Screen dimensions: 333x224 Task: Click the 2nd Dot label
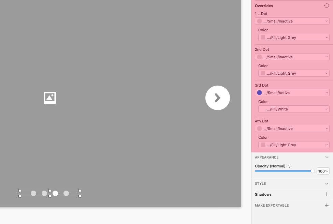(262, 49)
